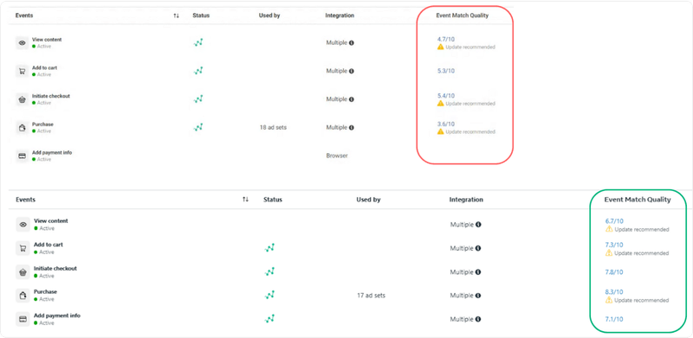Click the warning triangle under the 6.7/10 score

pos(609,229)
